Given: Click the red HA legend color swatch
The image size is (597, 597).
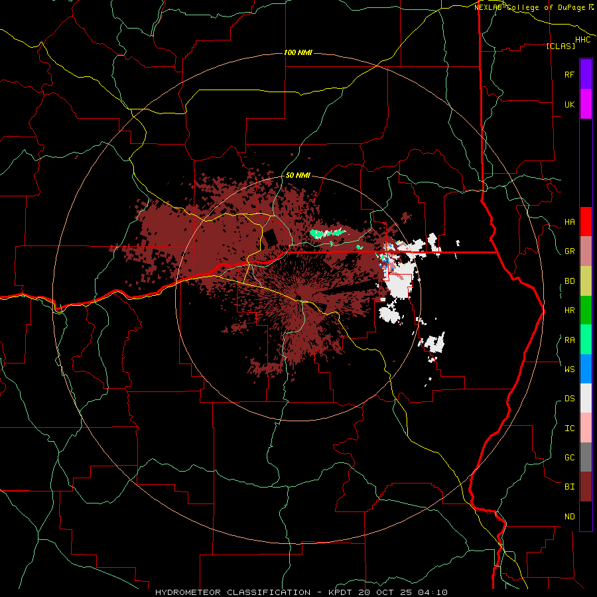Looking at the screenshot, I should (586, 222).
